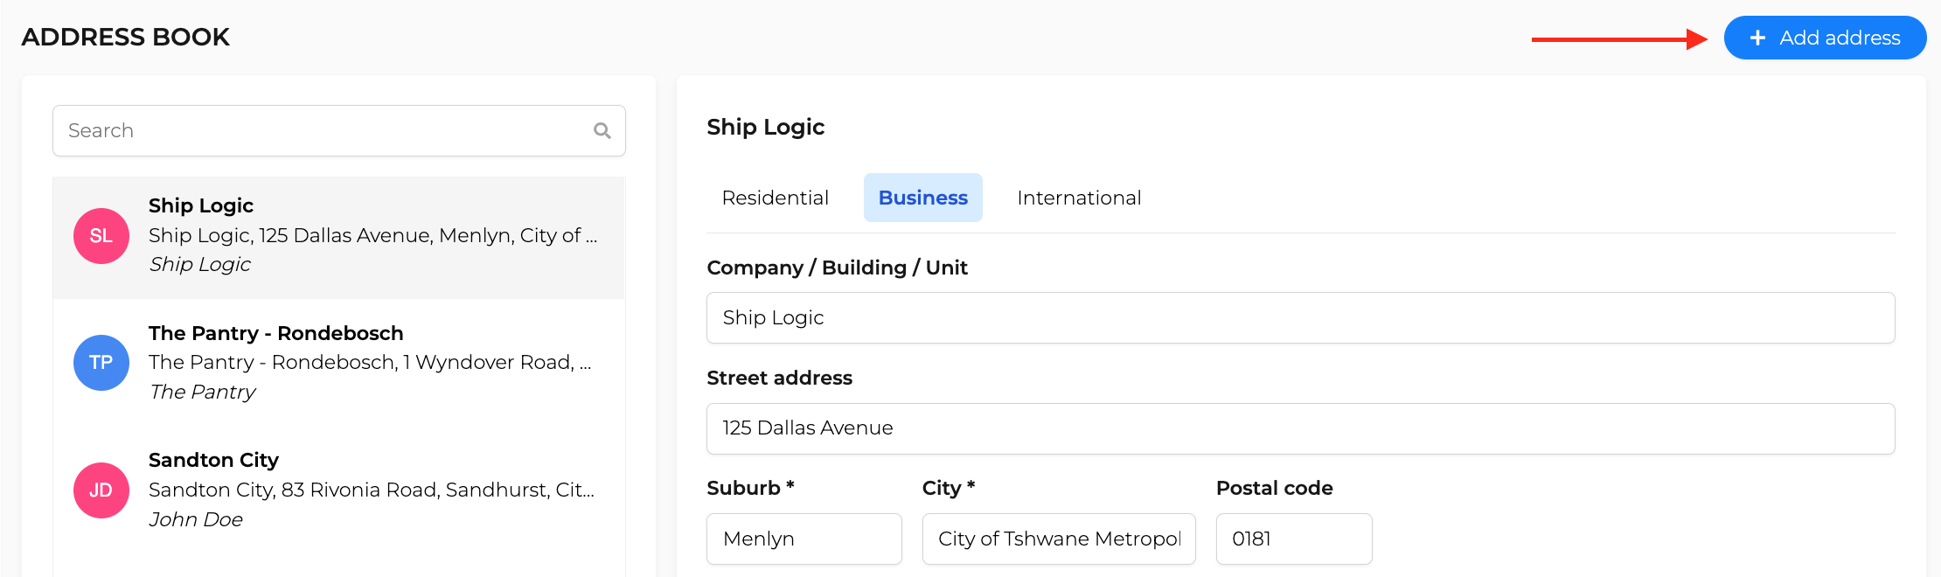Click the Add address button

1825,38
